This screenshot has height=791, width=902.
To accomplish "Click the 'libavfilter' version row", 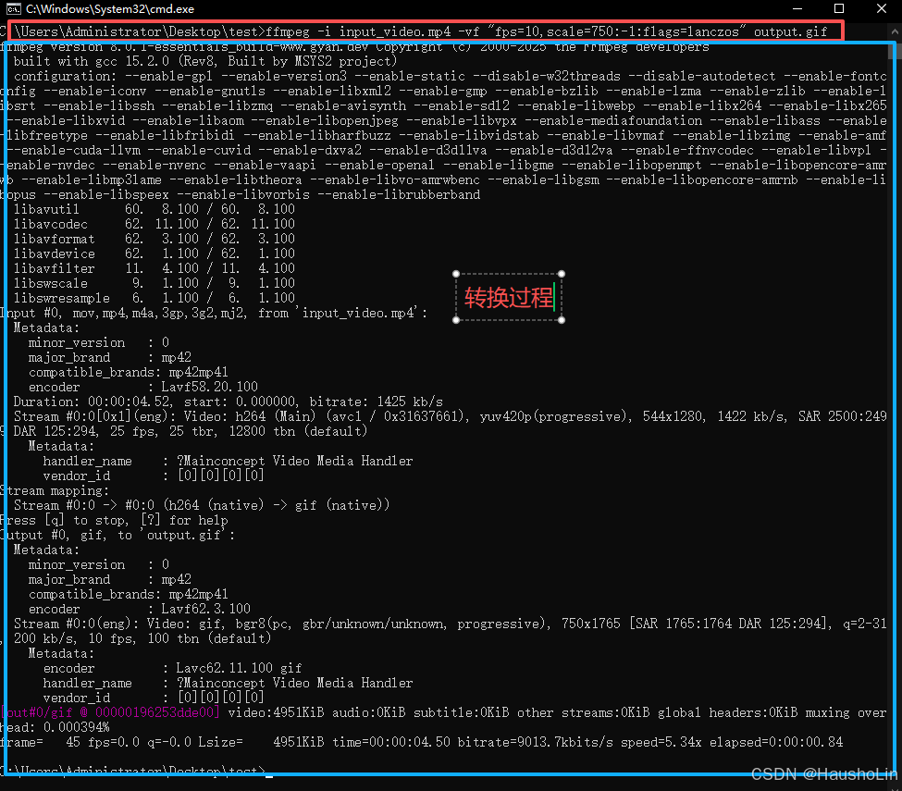I will [154, 268].
